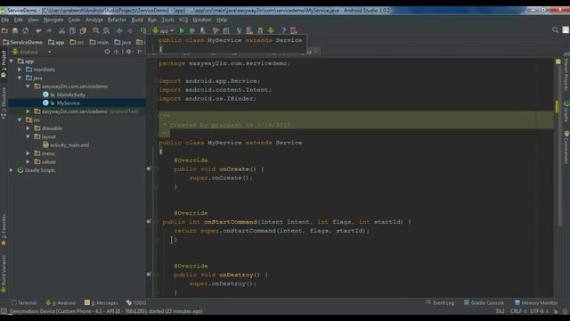Open the Tools menu
The image size is (570, 321).
pos(167,20)
